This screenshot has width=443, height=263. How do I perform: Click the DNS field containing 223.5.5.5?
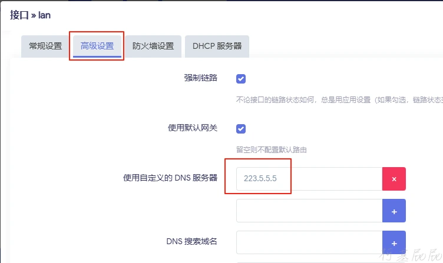309,179
